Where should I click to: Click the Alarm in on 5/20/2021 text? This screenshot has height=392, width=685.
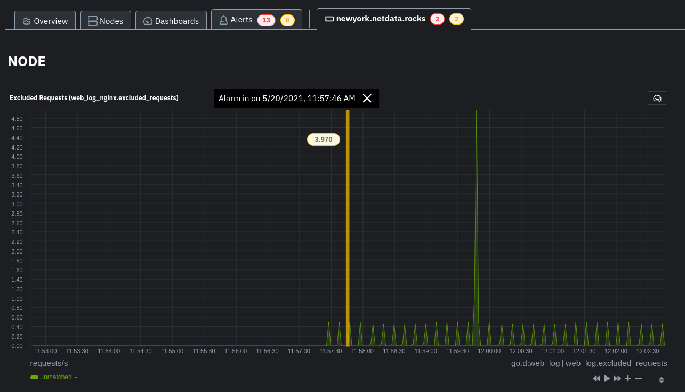coord(287,98)
